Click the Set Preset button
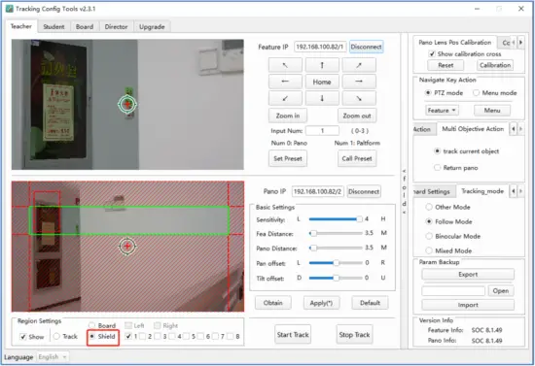This screenshot has width=535, height=366. point(288,158)
